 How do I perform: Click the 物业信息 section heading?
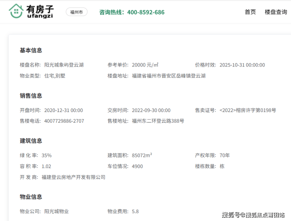coord(31,197)
